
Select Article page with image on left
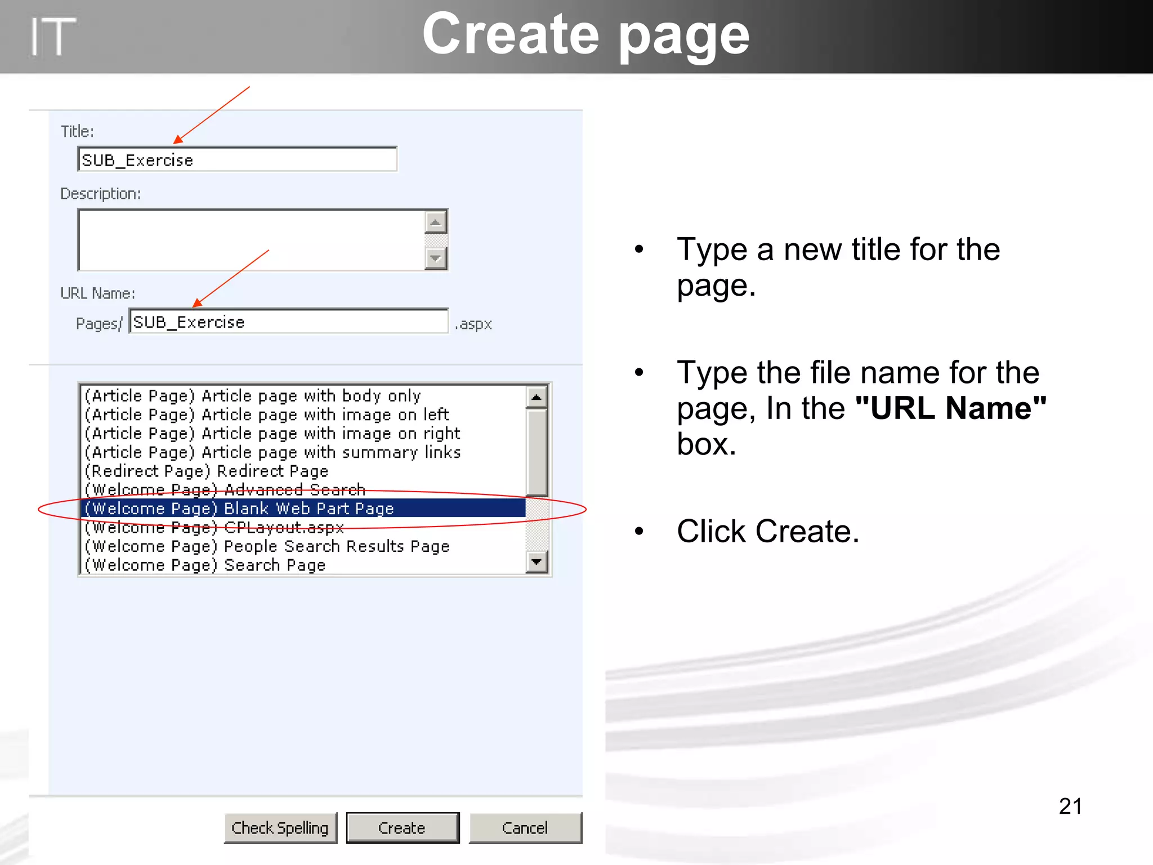click(303, 414)
